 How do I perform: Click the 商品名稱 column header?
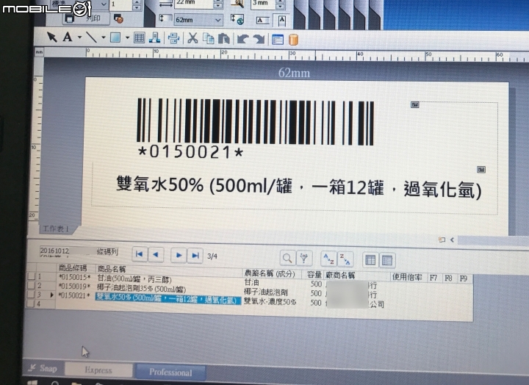click(x=112, y=269)
